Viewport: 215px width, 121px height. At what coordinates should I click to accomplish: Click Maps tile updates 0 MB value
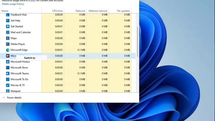click(127, 38)
